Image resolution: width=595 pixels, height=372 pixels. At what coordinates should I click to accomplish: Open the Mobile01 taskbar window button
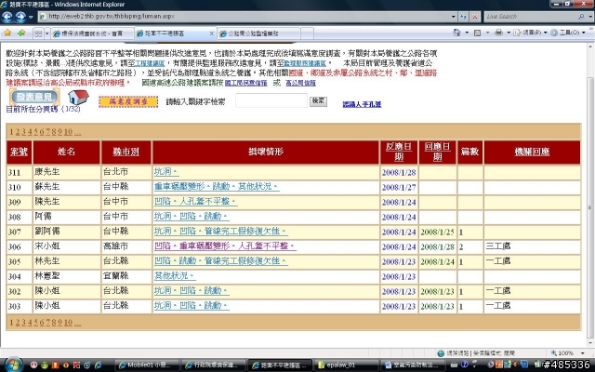[147, 365]
